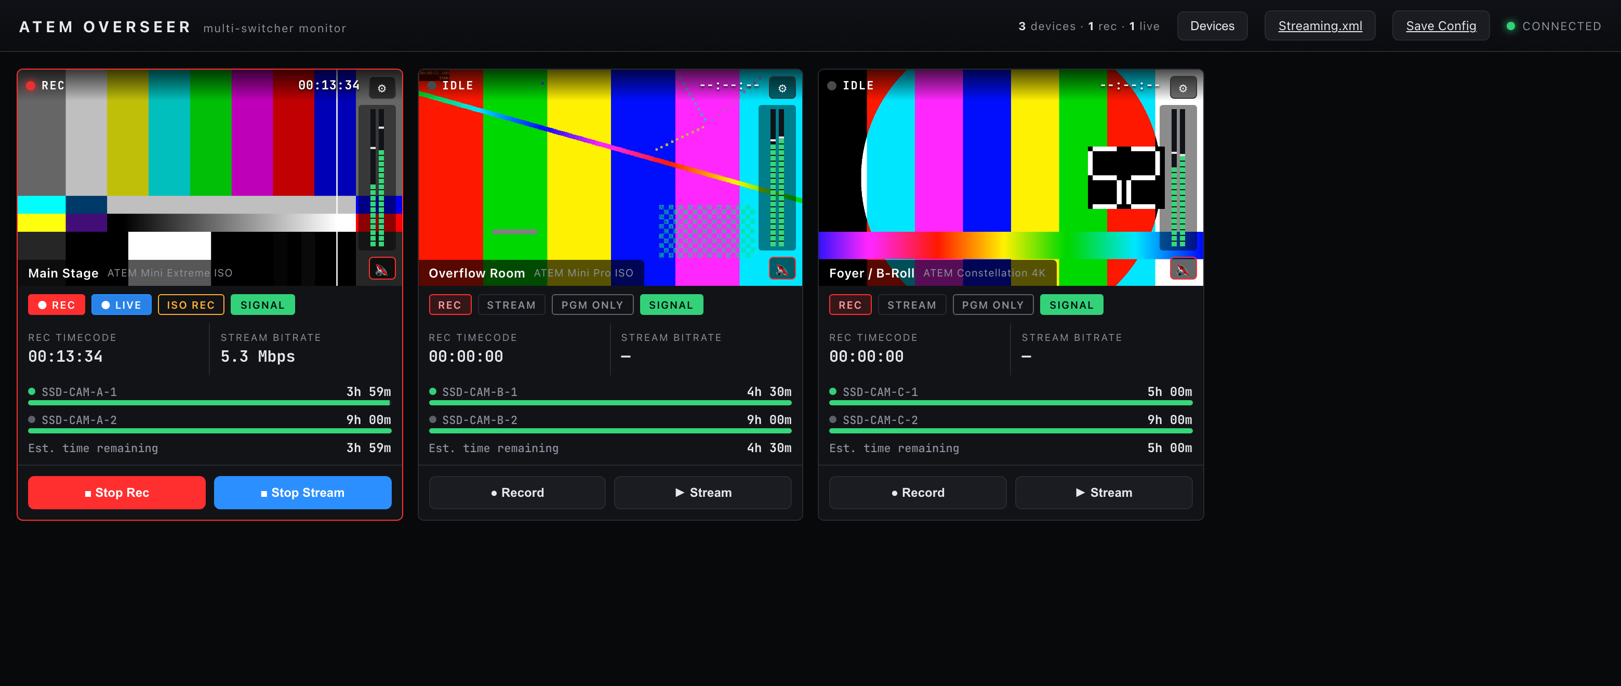The image size is (1621, 686).
Task: Toggle PGM ONLY on Foyer / B-Roll card
Action: (992, 305)
